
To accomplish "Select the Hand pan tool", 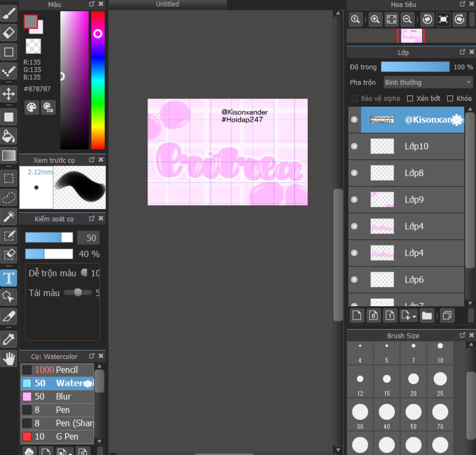I will pyautogui.click(x=8, y=358).
